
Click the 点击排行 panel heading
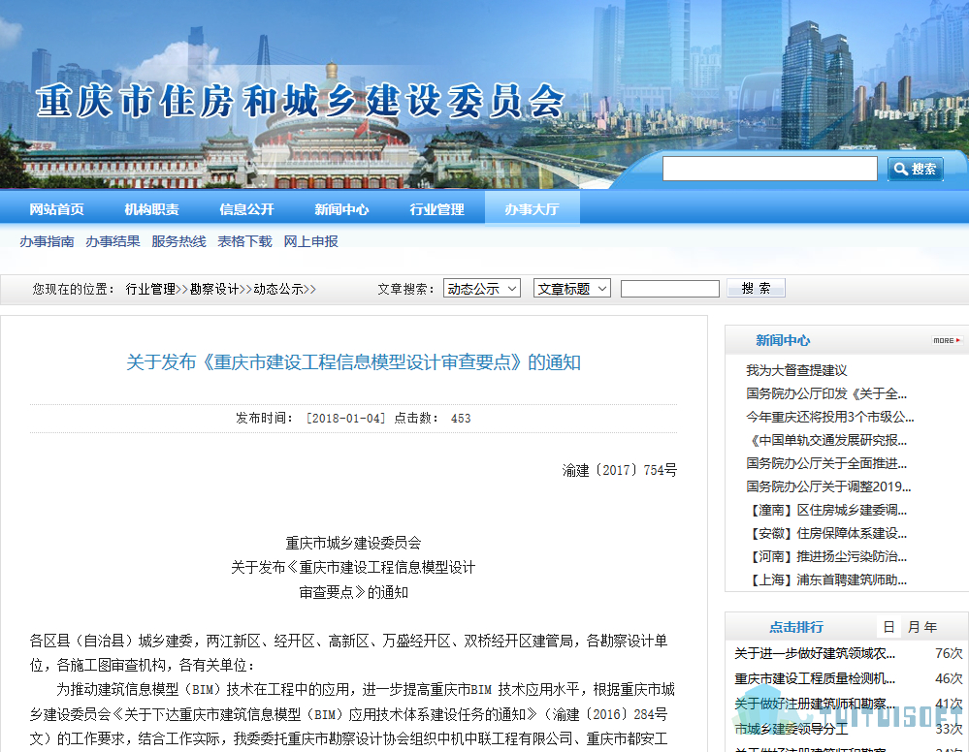tap(796, 627)
